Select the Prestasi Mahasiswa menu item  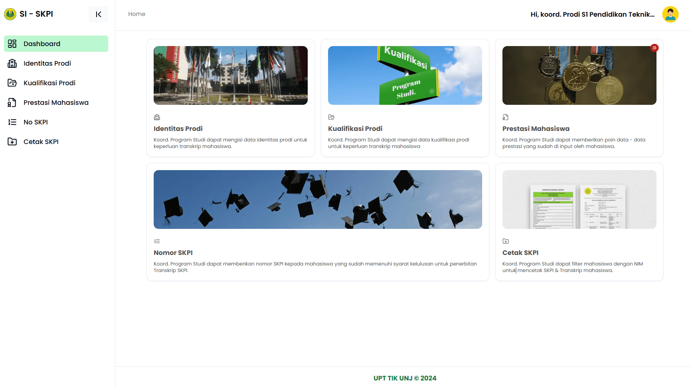(56, 103)
